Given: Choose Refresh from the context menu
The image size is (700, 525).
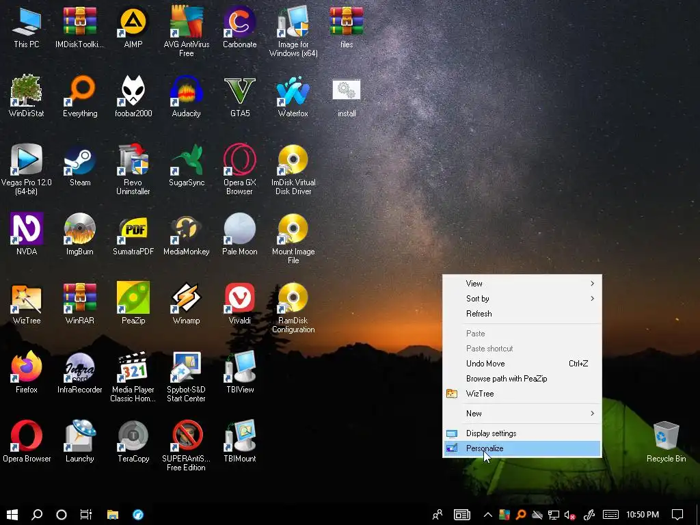Looking at the screenshot, I should click(522, 314).
